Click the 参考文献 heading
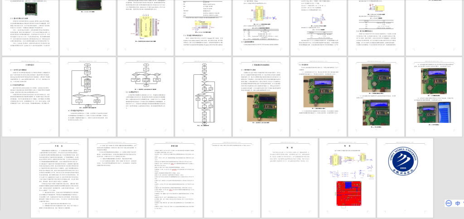 [x=174, y=146]
